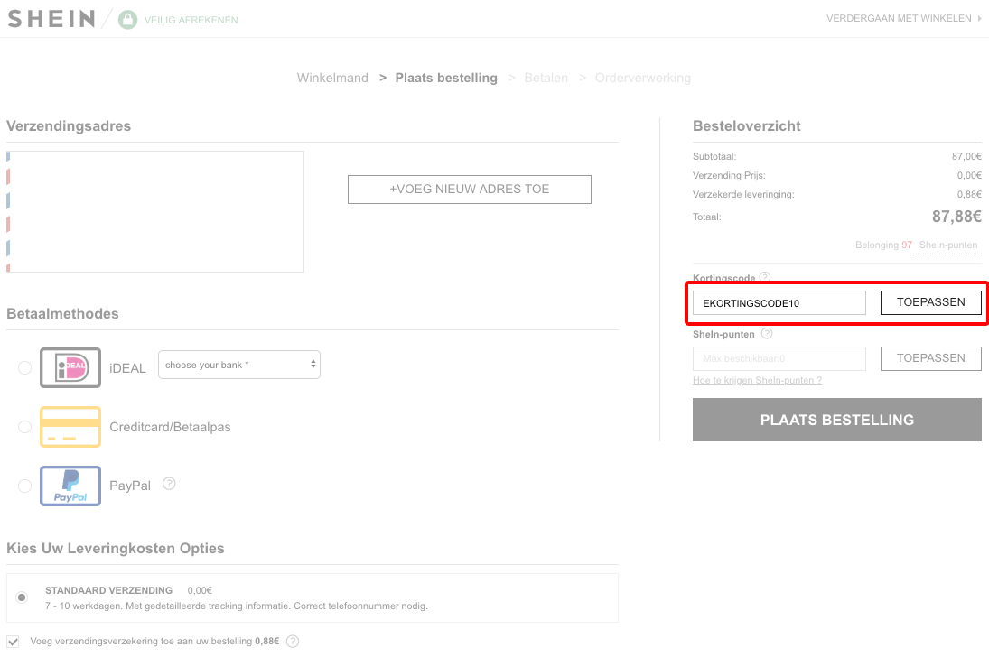Click VERDERGAAN MET WINKELEN

pyautogui.click(x=900, y=18)
